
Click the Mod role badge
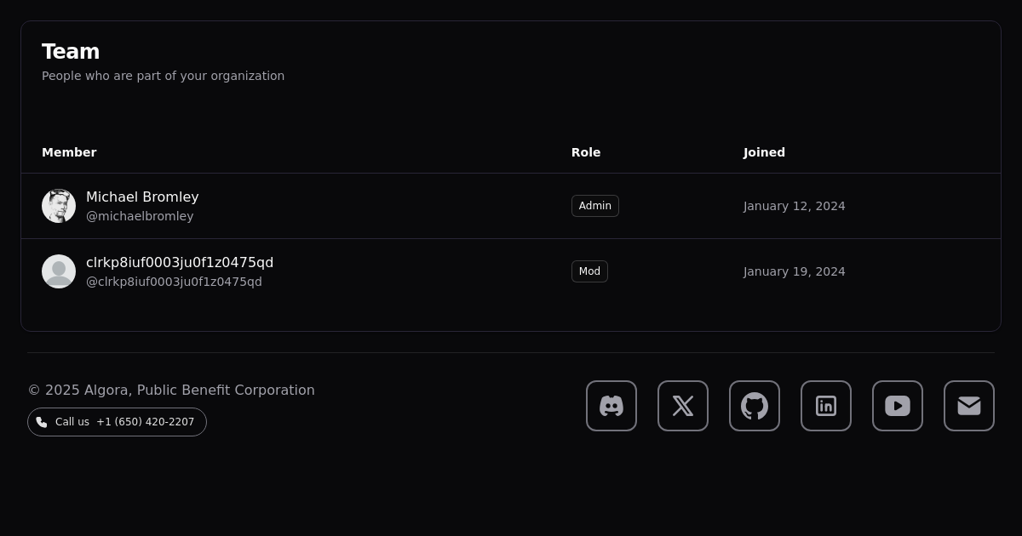click(589, 271)
